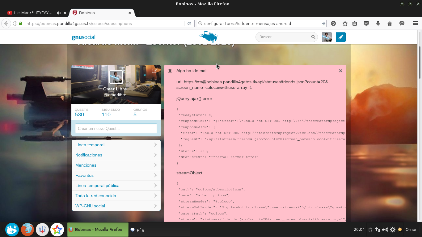Click the blue bull site logo

(208, 37)
